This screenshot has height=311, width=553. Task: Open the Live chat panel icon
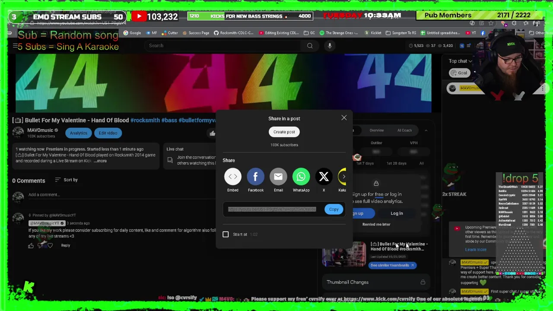tap(170, 160)
